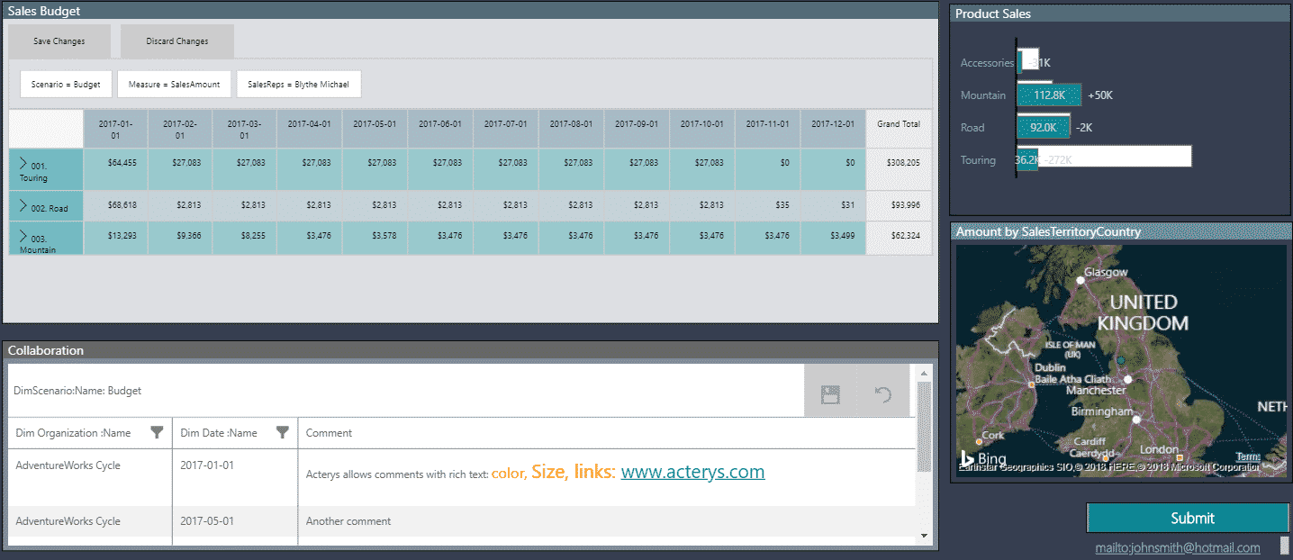Click Save Changes button
This screenshot has width=1293, height=560.
point(59,41)
